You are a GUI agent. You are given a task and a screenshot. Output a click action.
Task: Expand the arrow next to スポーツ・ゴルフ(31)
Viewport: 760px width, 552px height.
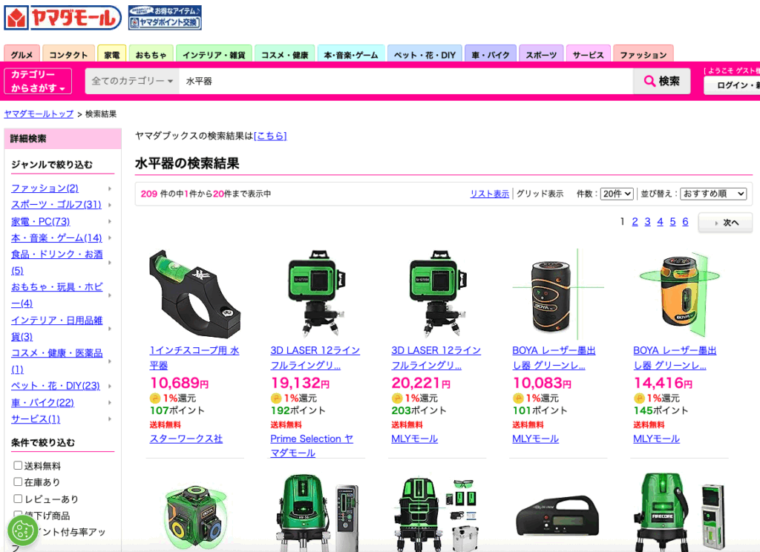tap(110, 205)
